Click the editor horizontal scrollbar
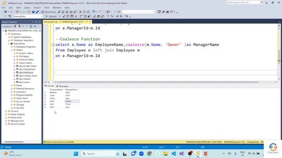282x158 pixels. pos(158,82)
